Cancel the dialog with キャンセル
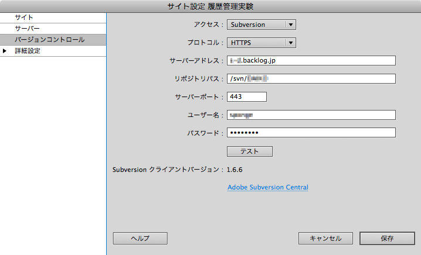The height and width of the screenshot is (255, 421). [325, 238]
